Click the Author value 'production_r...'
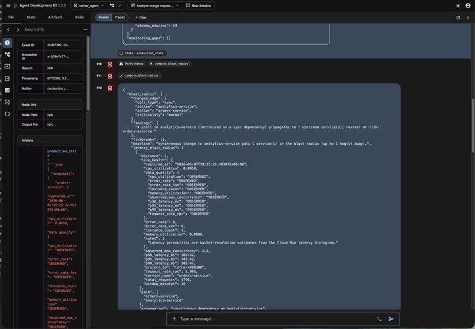 (58, 88)
